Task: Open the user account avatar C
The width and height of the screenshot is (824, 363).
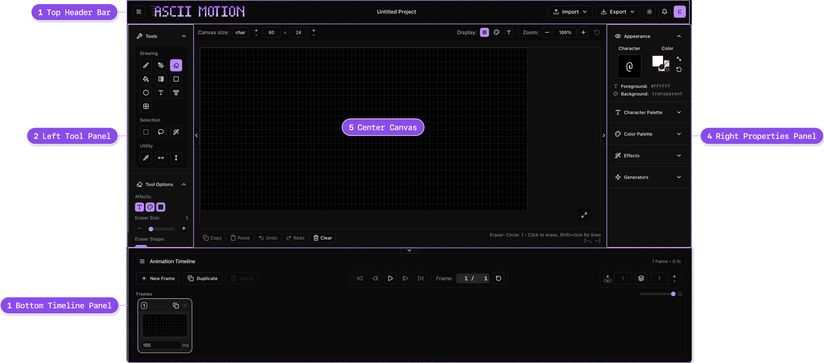Action: [x=680, y=12]
